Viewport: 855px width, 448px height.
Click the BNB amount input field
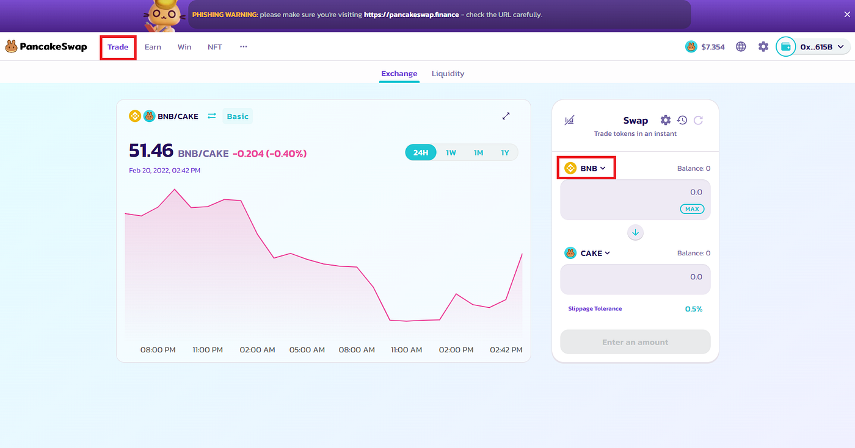click(x=635, y=200)
